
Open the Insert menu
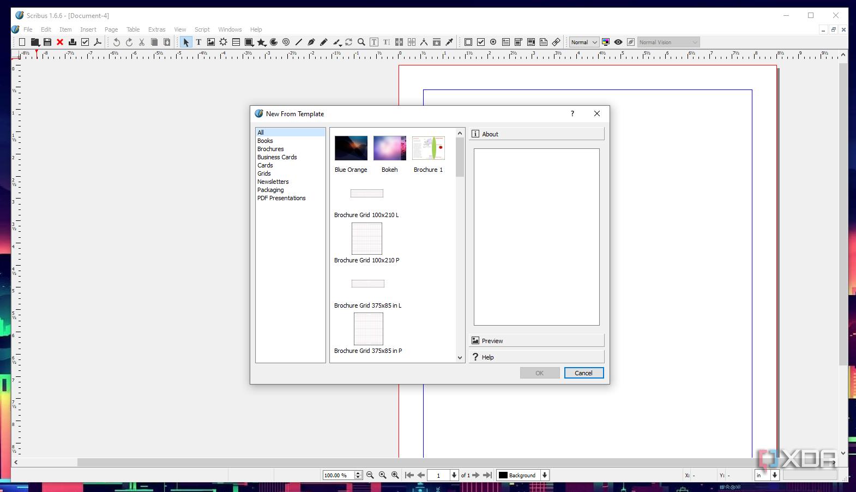pos(88,29)
